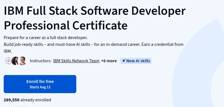
Task: Click the New AI skills badge
Action: click(136, 61)
